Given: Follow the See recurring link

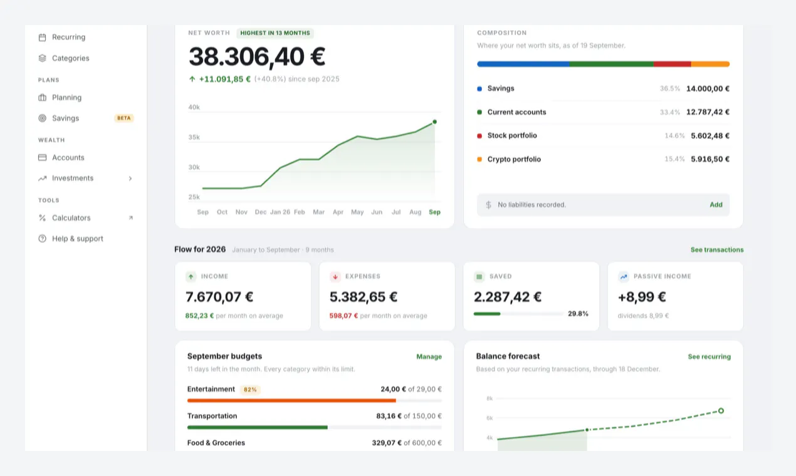Looking at the screenshot, I should pyautogui.click(x=710, y=357).
